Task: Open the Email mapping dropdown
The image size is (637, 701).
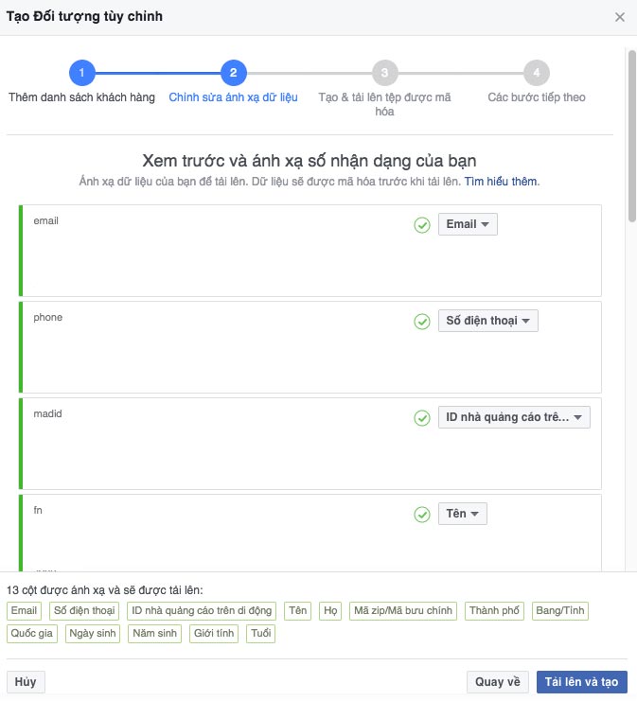Action: tap(468, 224)
